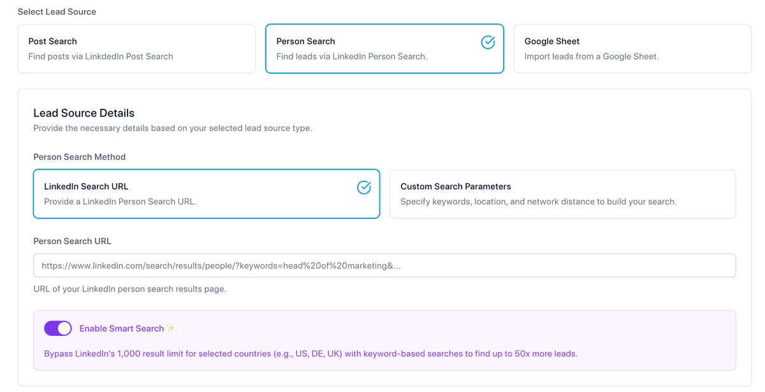Image resolution: width=765 pixels, height=392 pixels.
Task: Select the Google Sheet lead source card
Action: pos(632,48)
